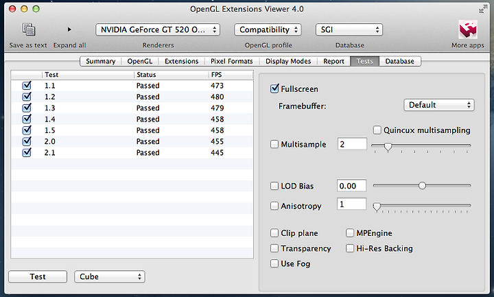Viewport: 494px width, 297px height.
Task: Click the Multisample value field
Action: tap(352, 144)
